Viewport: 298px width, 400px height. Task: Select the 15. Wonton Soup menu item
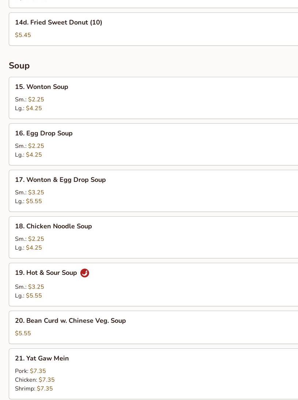(x=42, y=87)
